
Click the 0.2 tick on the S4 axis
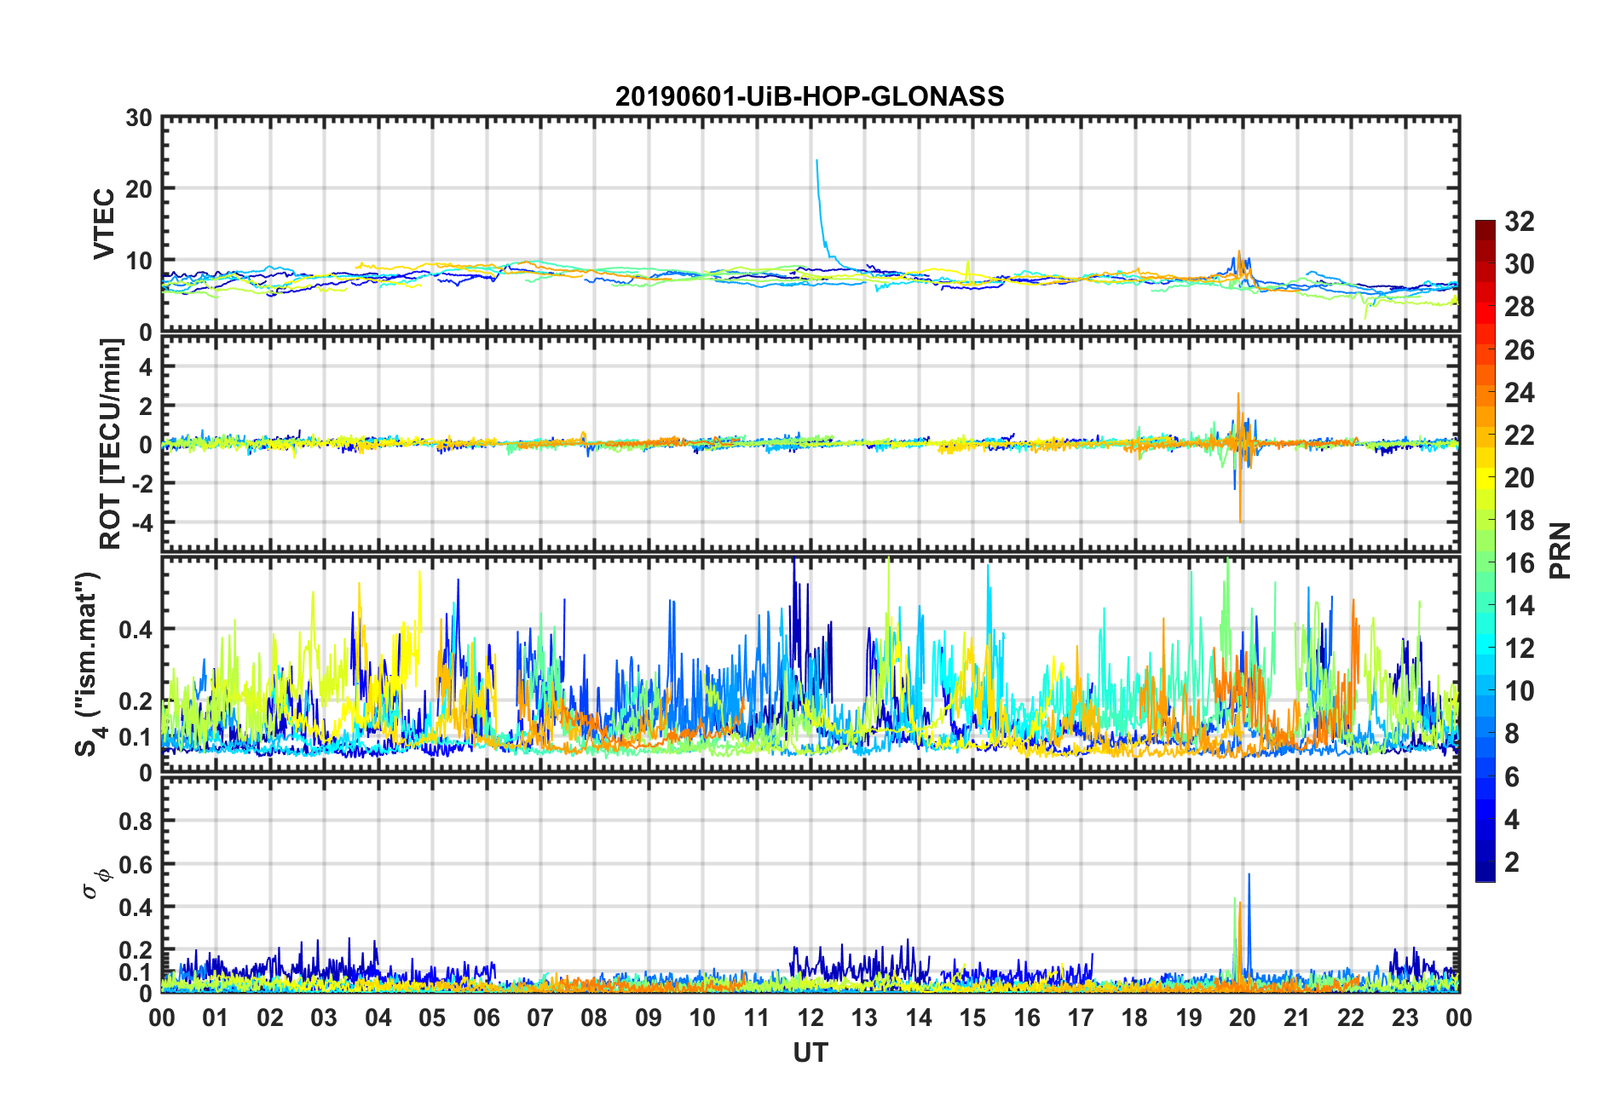(x=136, y=701)
